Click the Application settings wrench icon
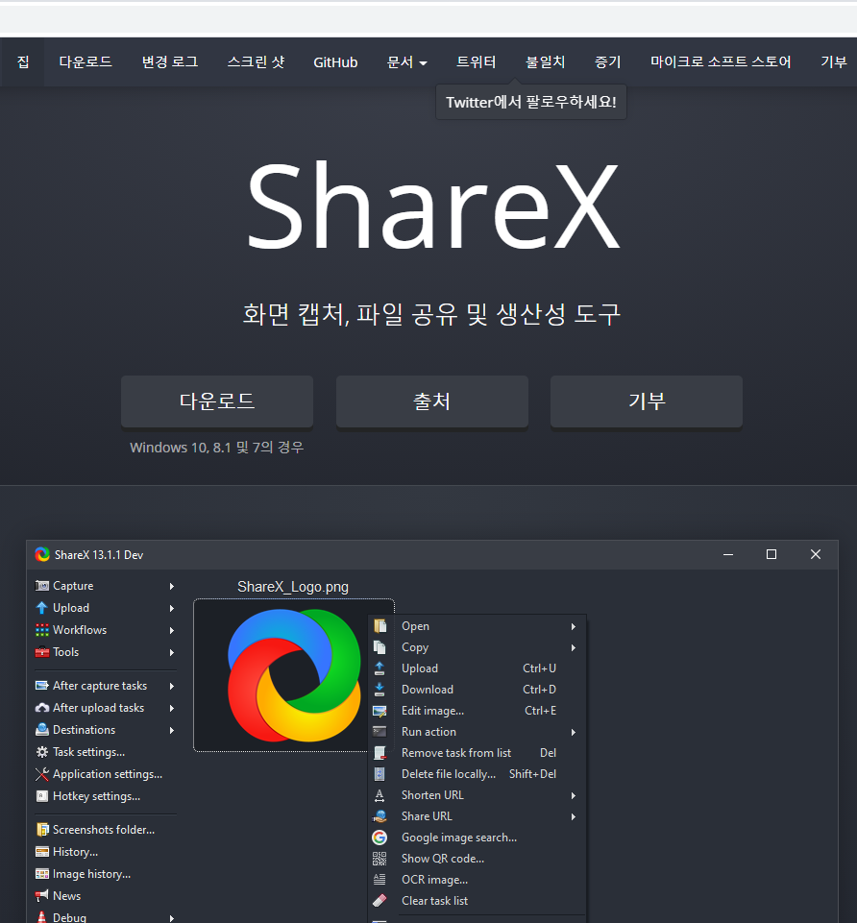This screenshot has width=857, height=923. [x=42, y=774]
